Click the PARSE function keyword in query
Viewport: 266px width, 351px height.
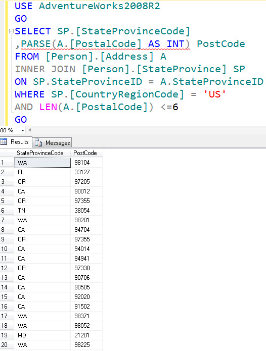[36, 44]
